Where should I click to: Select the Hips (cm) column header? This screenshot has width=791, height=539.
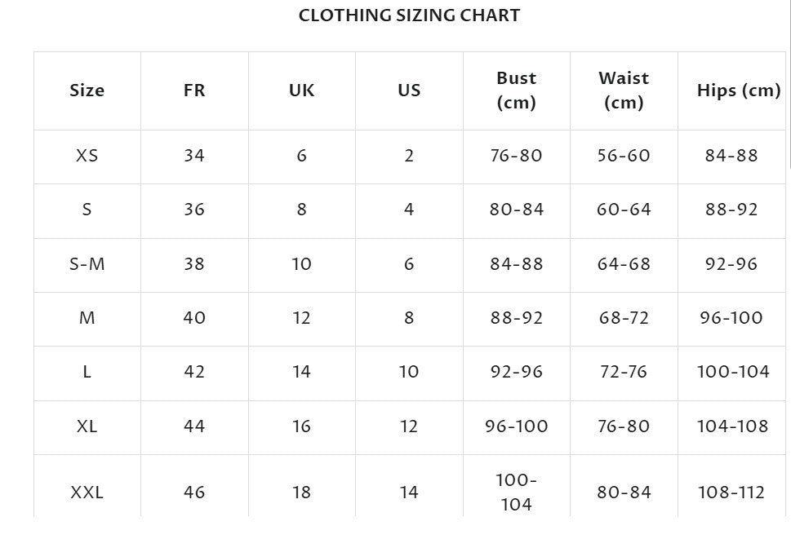(x=739, y=91)
